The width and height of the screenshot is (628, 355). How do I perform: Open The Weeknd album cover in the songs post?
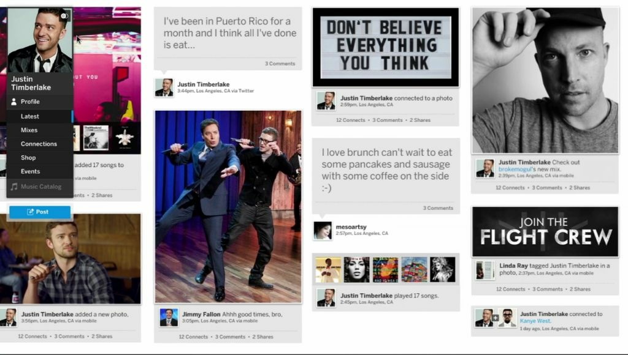click(x=96, y=138)
